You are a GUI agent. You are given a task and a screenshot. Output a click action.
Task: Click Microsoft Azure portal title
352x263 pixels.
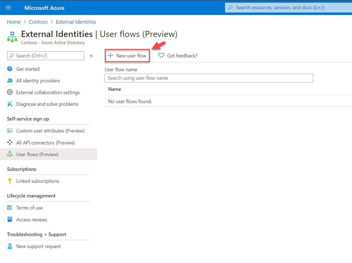(x=44, y=8)
